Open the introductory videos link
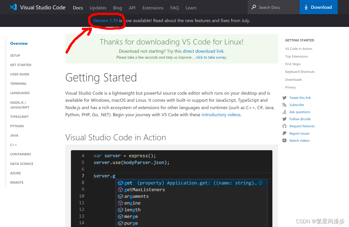The height and width of the screenshot is (227, 349). tap(221, 115)
